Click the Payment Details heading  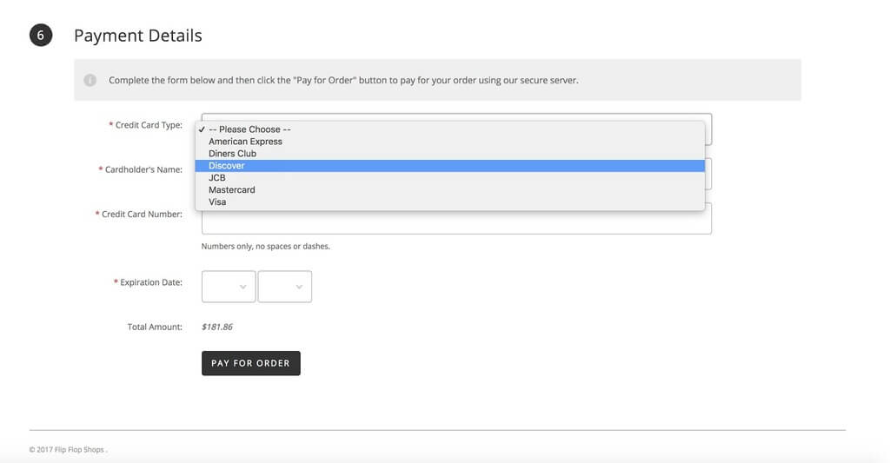[x=138, y=36]
